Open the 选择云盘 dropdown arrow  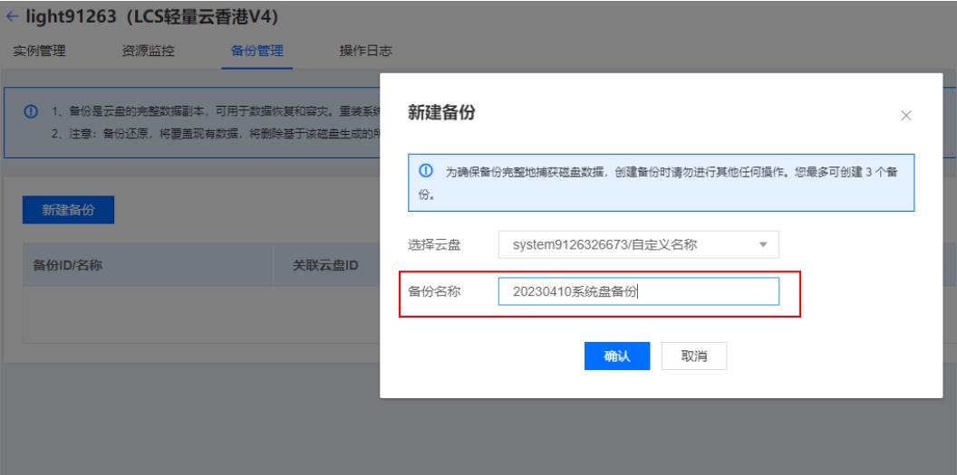[762, 245]
